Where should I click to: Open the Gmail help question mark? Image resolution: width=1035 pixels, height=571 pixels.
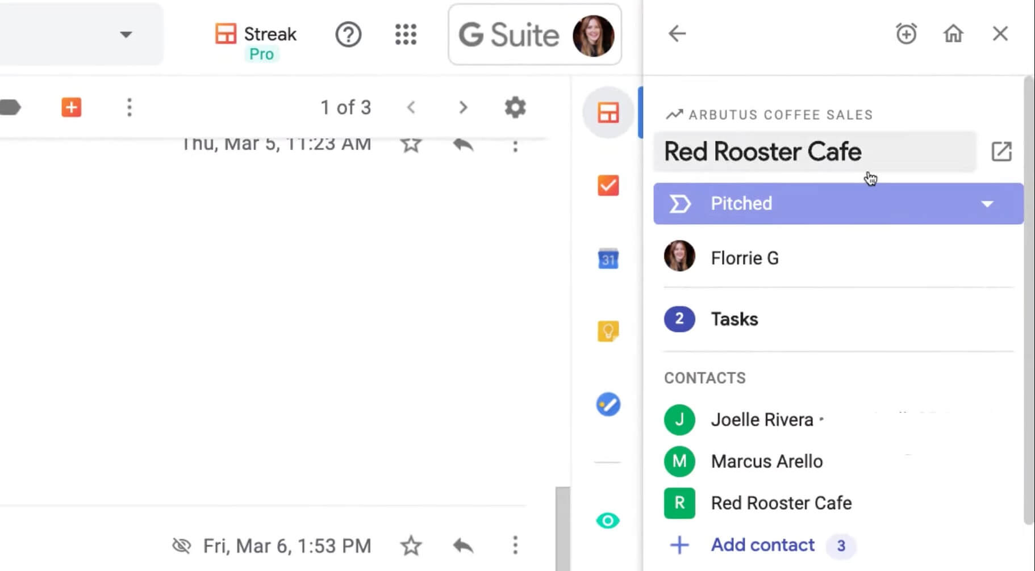click(348, 35)
